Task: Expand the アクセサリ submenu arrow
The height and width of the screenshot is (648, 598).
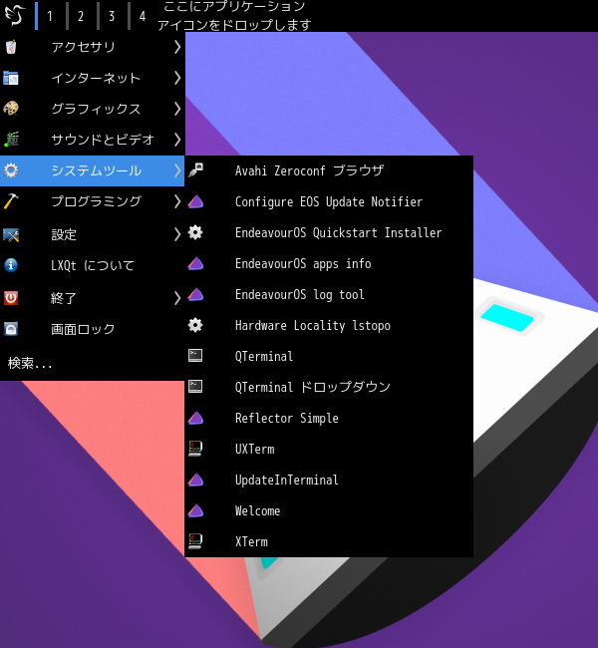Action: [x=177, y=47]
